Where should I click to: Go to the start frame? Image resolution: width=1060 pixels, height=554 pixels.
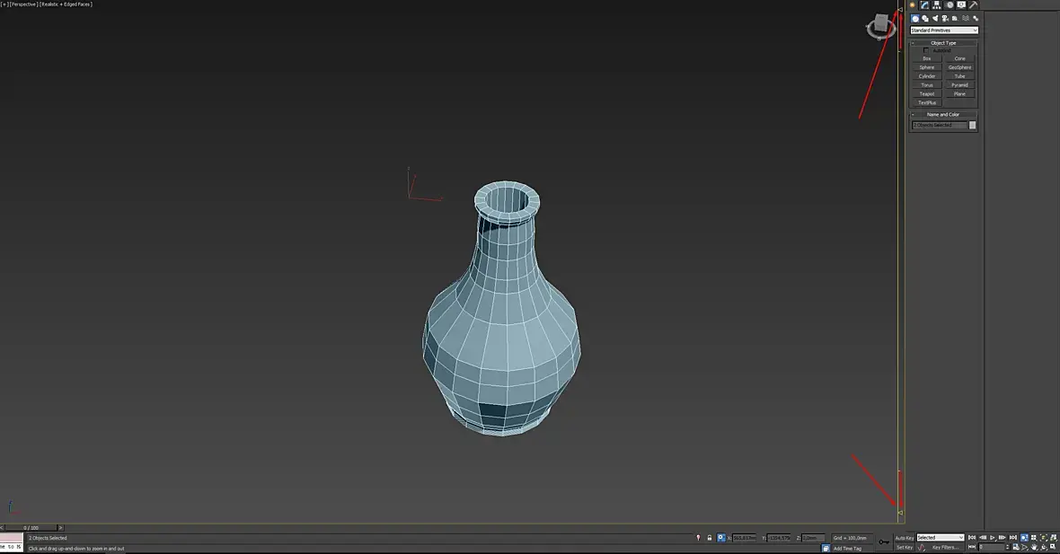click(972, 538)
